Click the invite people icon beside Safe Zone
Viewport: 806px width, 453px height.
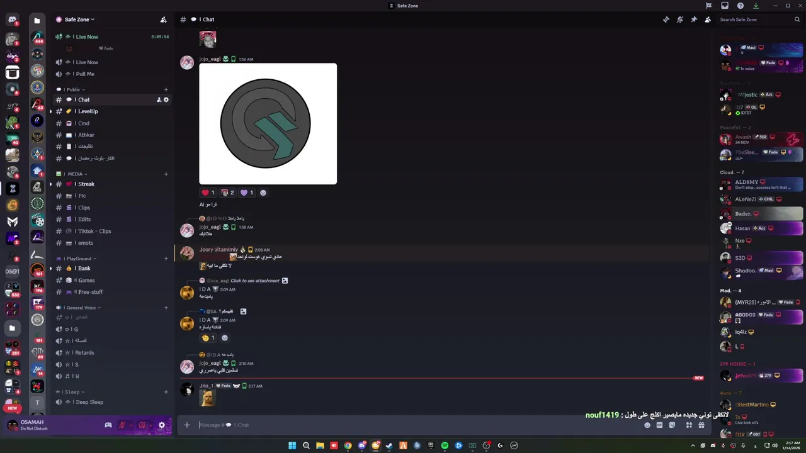[163, 20]
